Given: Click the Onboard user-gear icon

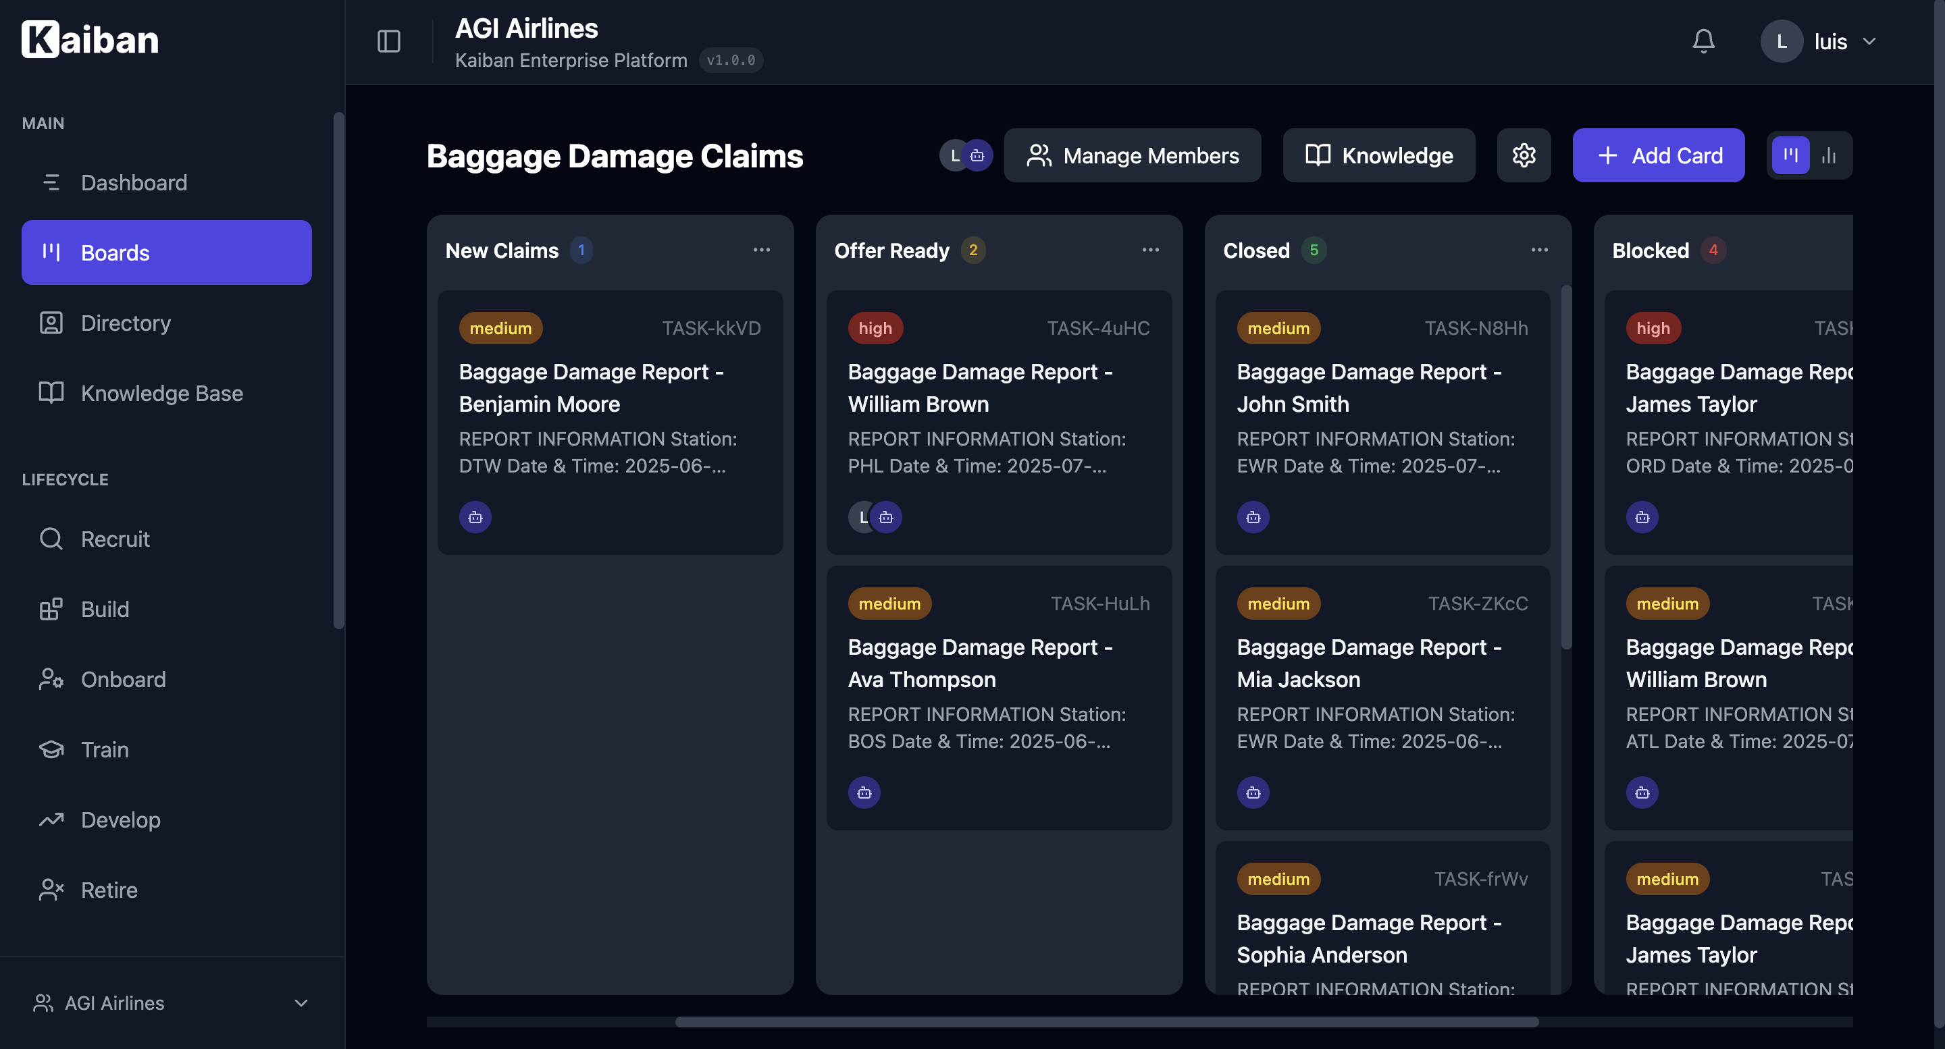Looking at the screenshot, I should point(51,679).
